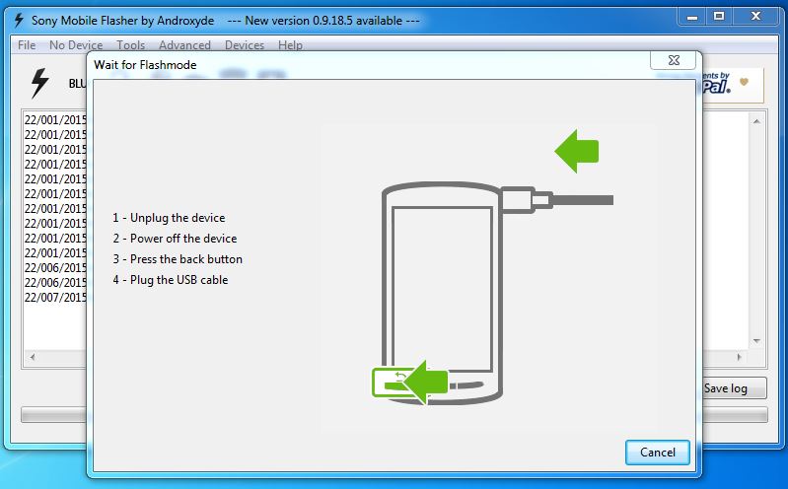
Task: Click the PayPal donate button
Action: [733, 85]
